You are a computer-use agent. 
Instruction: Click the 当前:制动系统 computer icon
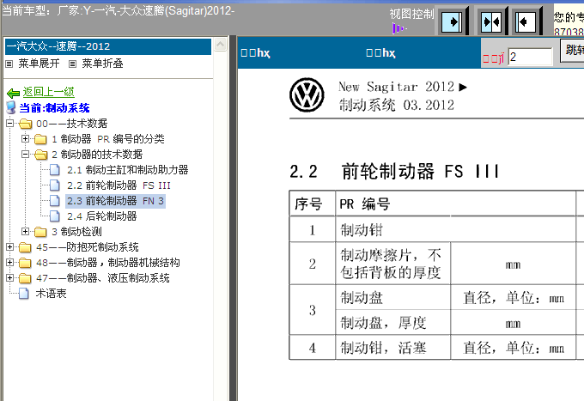pos(11,107)
